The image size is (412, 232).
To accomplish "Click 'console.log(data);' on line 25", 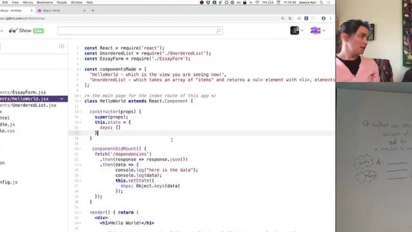I will [138, 175].
